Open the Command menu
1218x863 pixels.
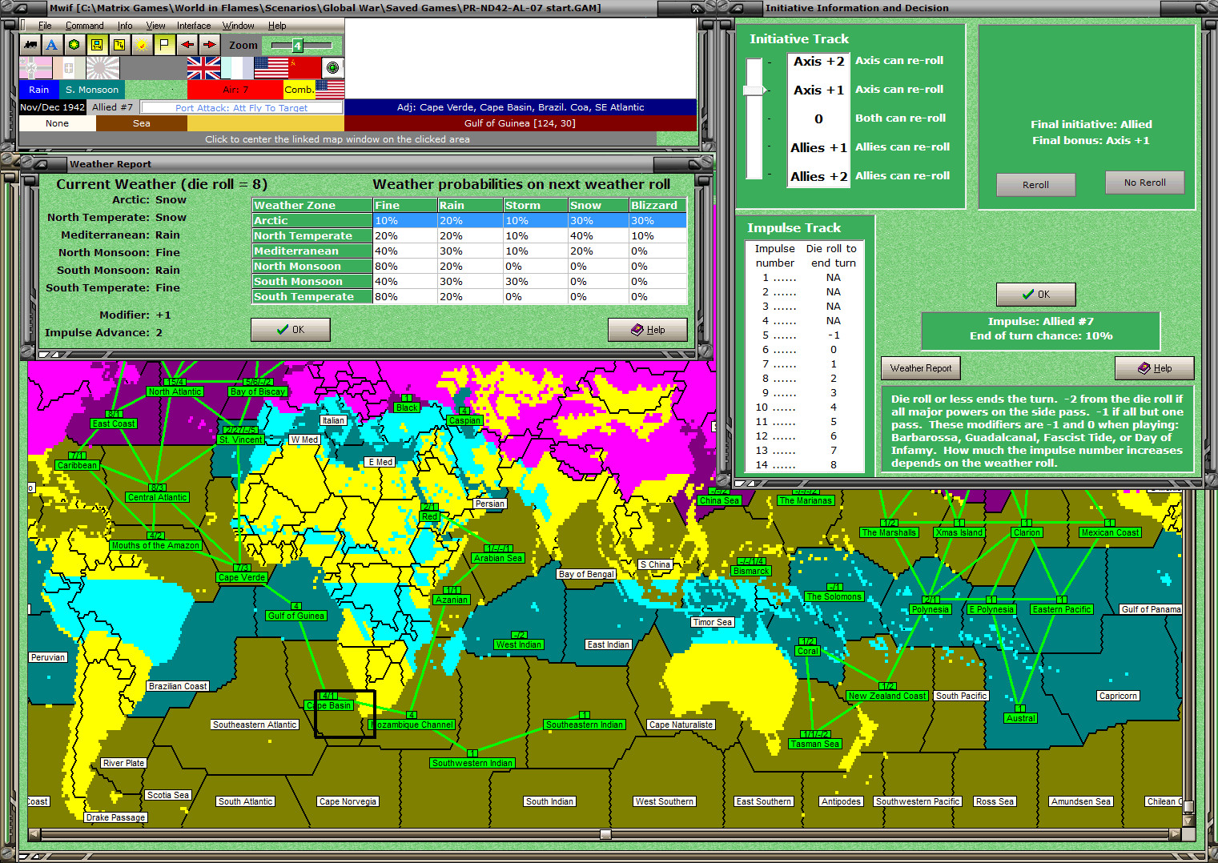tap(84, 26)
